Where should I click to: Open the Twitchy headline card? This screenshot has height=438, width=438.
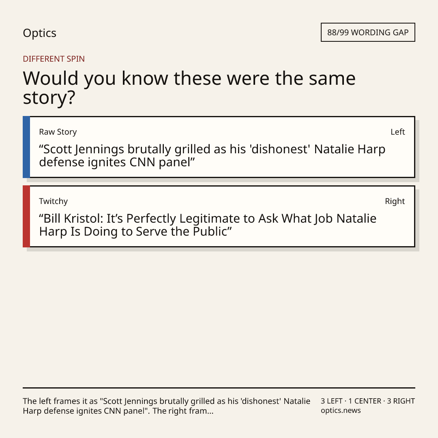(x=219, y=216)
